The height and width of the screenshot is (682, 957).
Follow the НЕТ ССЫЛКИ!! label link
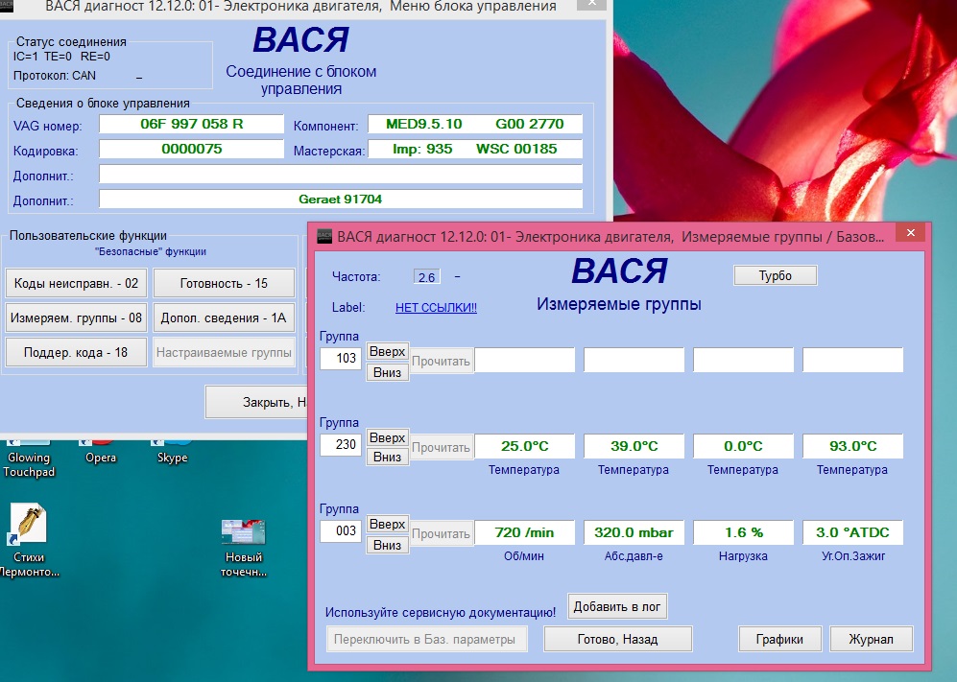click(436, 308)
